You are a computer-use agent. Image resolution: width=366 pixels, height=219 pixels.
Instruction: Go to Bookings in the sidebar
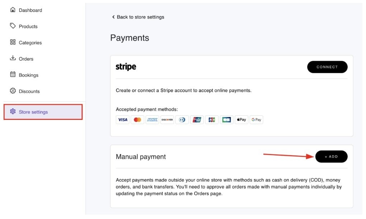tap(28, 75)
